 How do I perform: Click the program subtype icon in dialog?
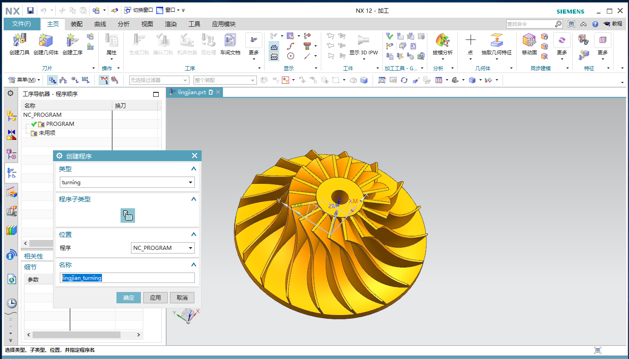pyautogui.click(x=128, y=216)
